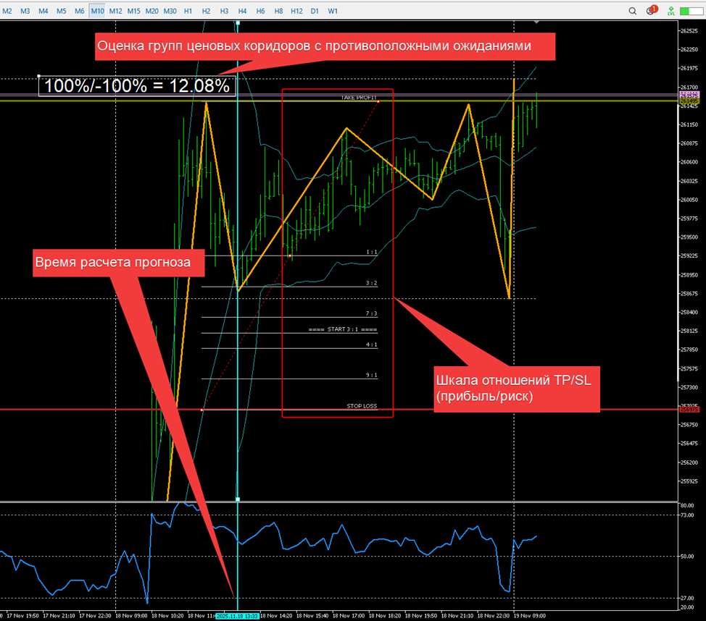The height and width of the screenshot is (621, 706).
Task: Click the M15 timeframe button
Action: click(x=133, y=11)
